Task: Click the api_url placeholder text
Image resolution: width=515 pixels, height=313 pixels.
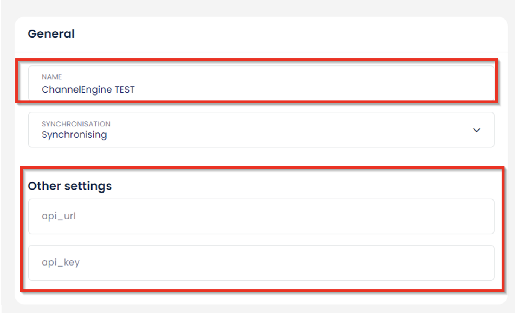Action: pos(59,216)
